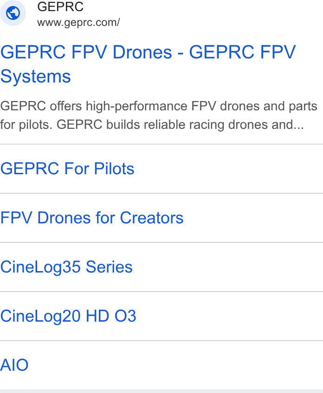Click the word Systems in result title
Screen dimensions: 323x393
pos(35,76)
